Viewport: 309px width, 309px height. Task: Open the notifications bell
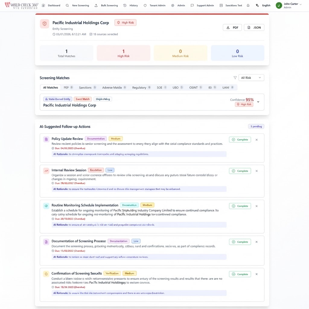(248, 5)
